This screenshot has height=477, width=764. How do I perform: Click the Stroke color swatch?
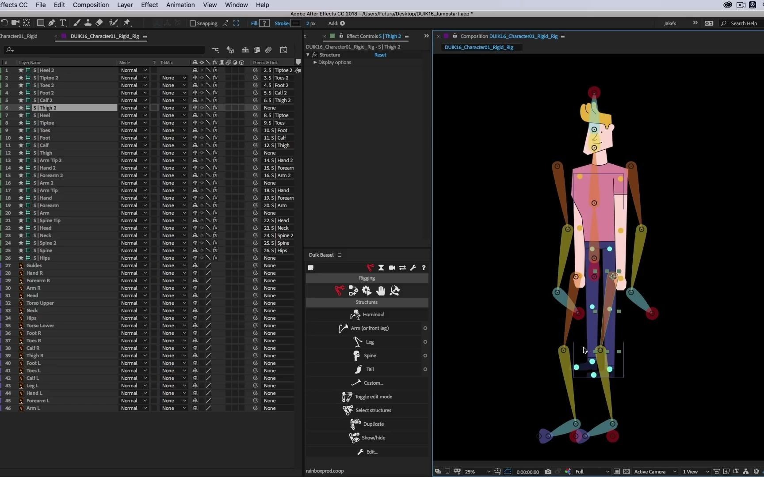coord(296,23)
